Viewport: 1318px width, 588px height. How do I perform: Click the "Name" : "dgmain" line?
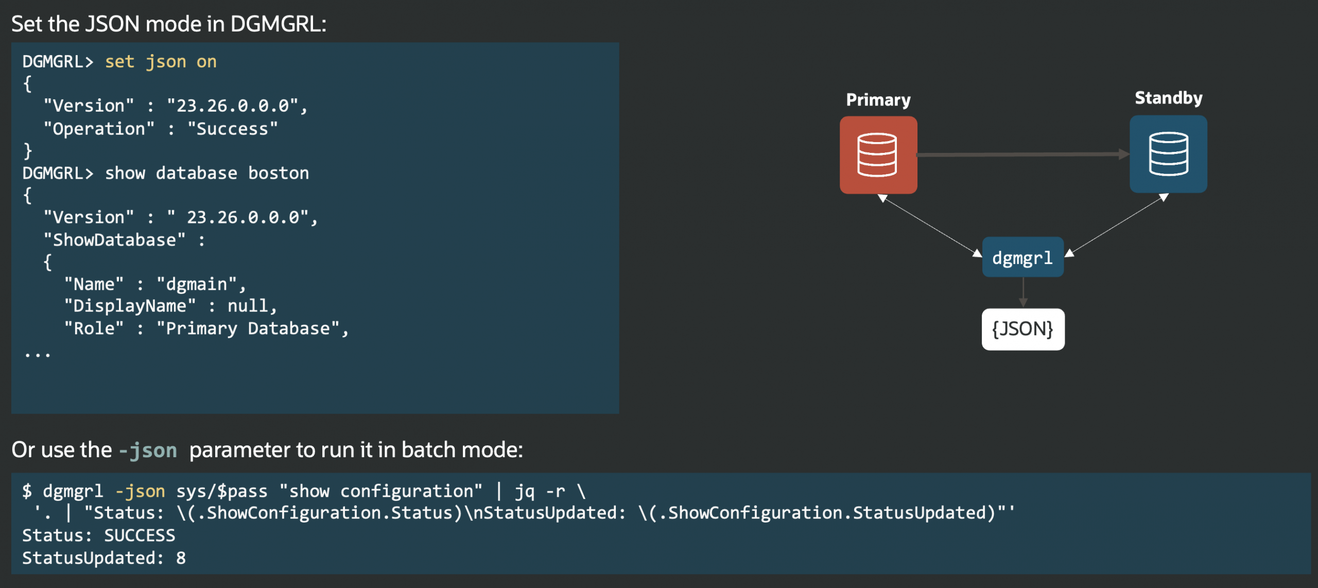pyautogui.click(x=155, y=284)
